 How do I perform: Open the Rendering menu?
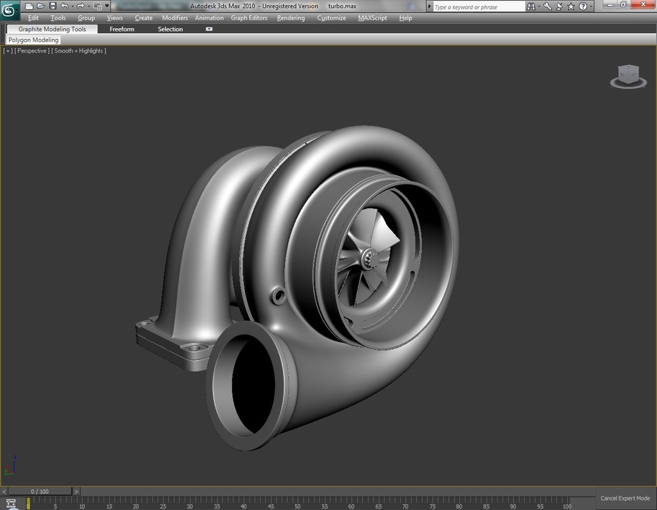pyautogui.click(x=291, y=18)
